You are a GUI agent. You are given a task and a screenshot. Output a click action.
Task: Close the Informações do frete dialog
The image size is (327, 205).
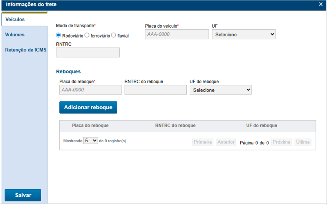(x=321, y=4)
